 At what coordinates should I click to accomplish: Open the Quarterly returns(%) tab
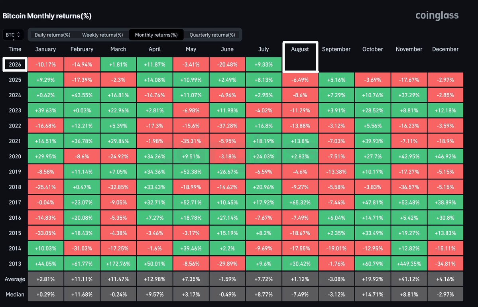tap(212, 35)
